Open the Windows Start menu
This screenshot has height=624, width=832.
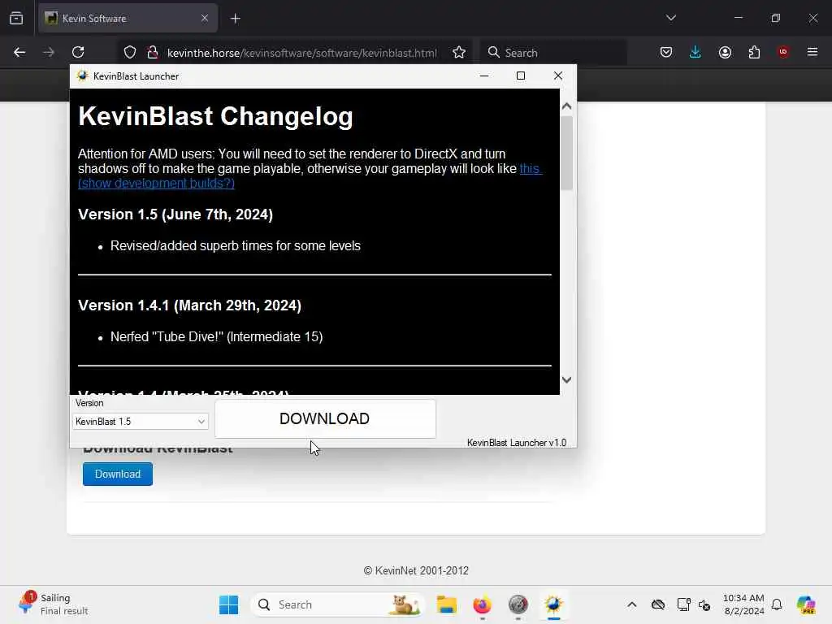point(228,604)
